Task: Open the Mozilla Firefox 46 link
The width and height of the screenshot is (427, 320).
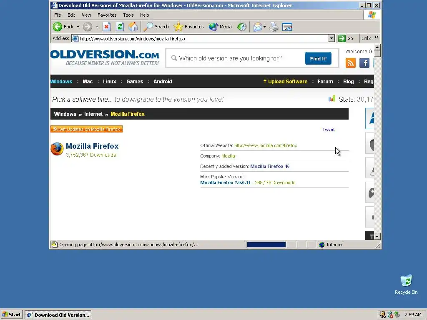Action: point(270,166)
